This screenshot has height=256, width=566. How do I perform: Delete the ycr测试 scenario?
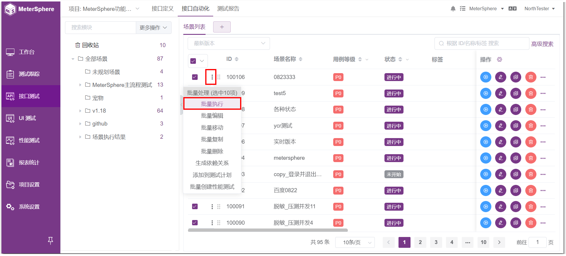click(531, 126)
